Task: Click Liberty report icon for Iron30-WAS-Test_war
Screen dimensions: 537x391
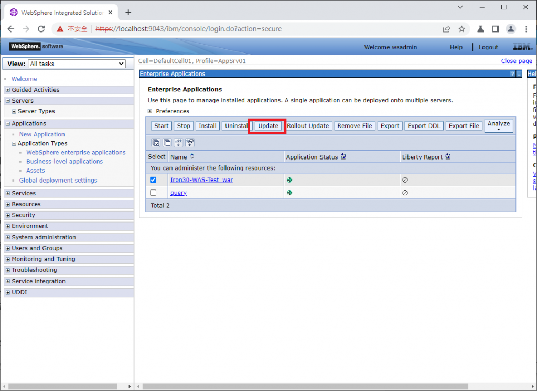Action: tap(405, 180)
